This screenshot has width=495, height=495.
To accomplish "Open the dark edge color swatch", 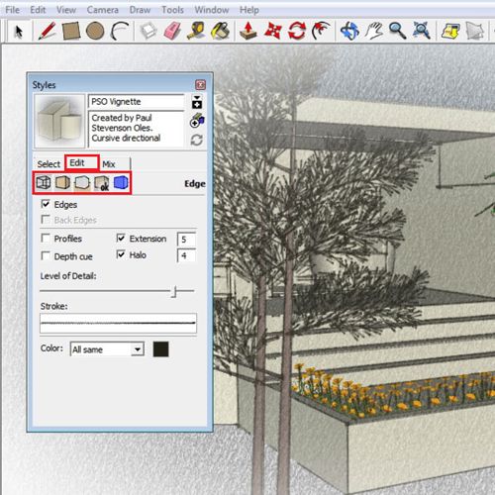I will click(x=161, y=349).
